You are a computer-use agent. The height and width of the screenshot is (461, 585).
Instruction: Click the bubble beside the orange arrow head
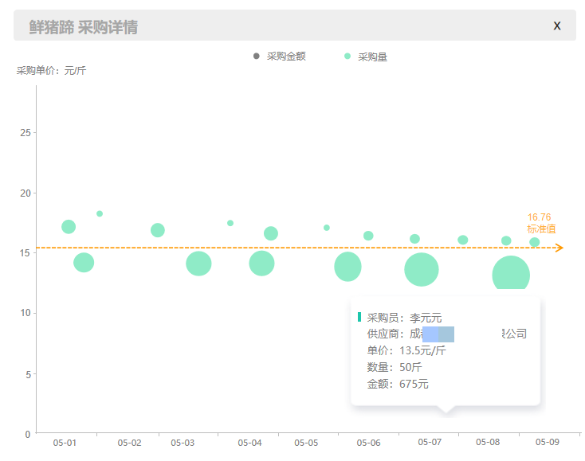coord(535,242)
